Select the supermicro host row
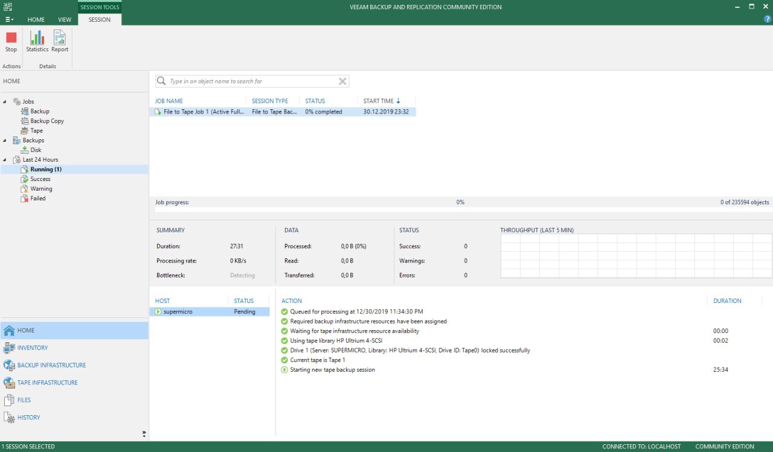Screen dimensions: 773x452 pos(210,312)
